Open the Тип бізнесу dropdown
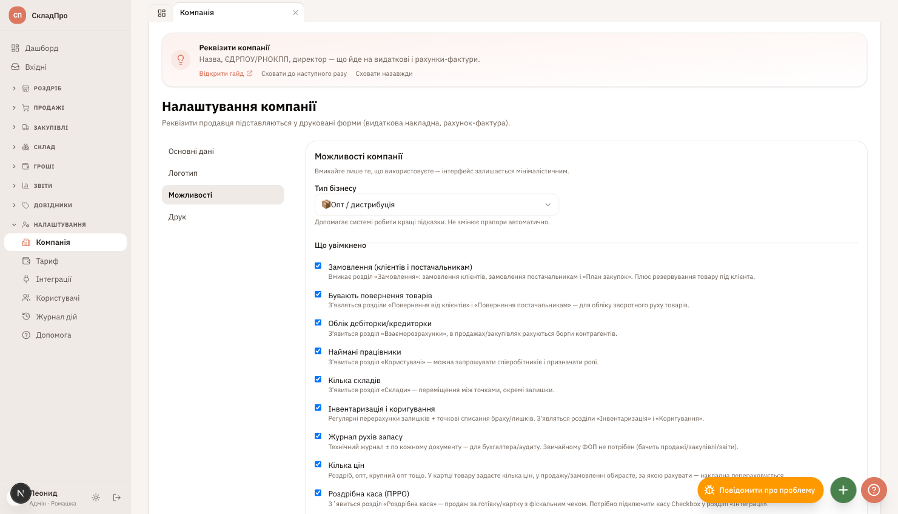This screenshot has height=514, width=898. pos(437,205)
